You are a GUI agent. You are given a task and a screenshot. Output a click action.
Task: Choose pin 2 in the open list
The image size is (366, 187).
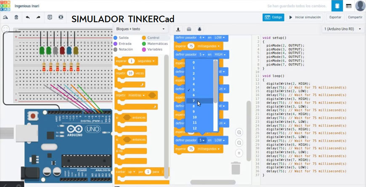[x=199, y=74]
